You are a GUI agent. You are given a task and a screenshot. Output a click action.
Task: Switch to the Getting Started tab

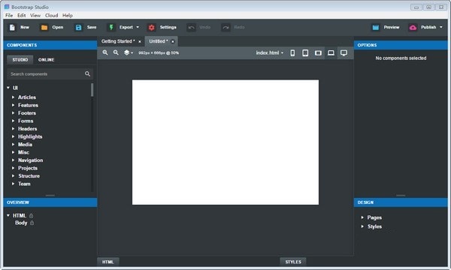[x=118, y=41]
